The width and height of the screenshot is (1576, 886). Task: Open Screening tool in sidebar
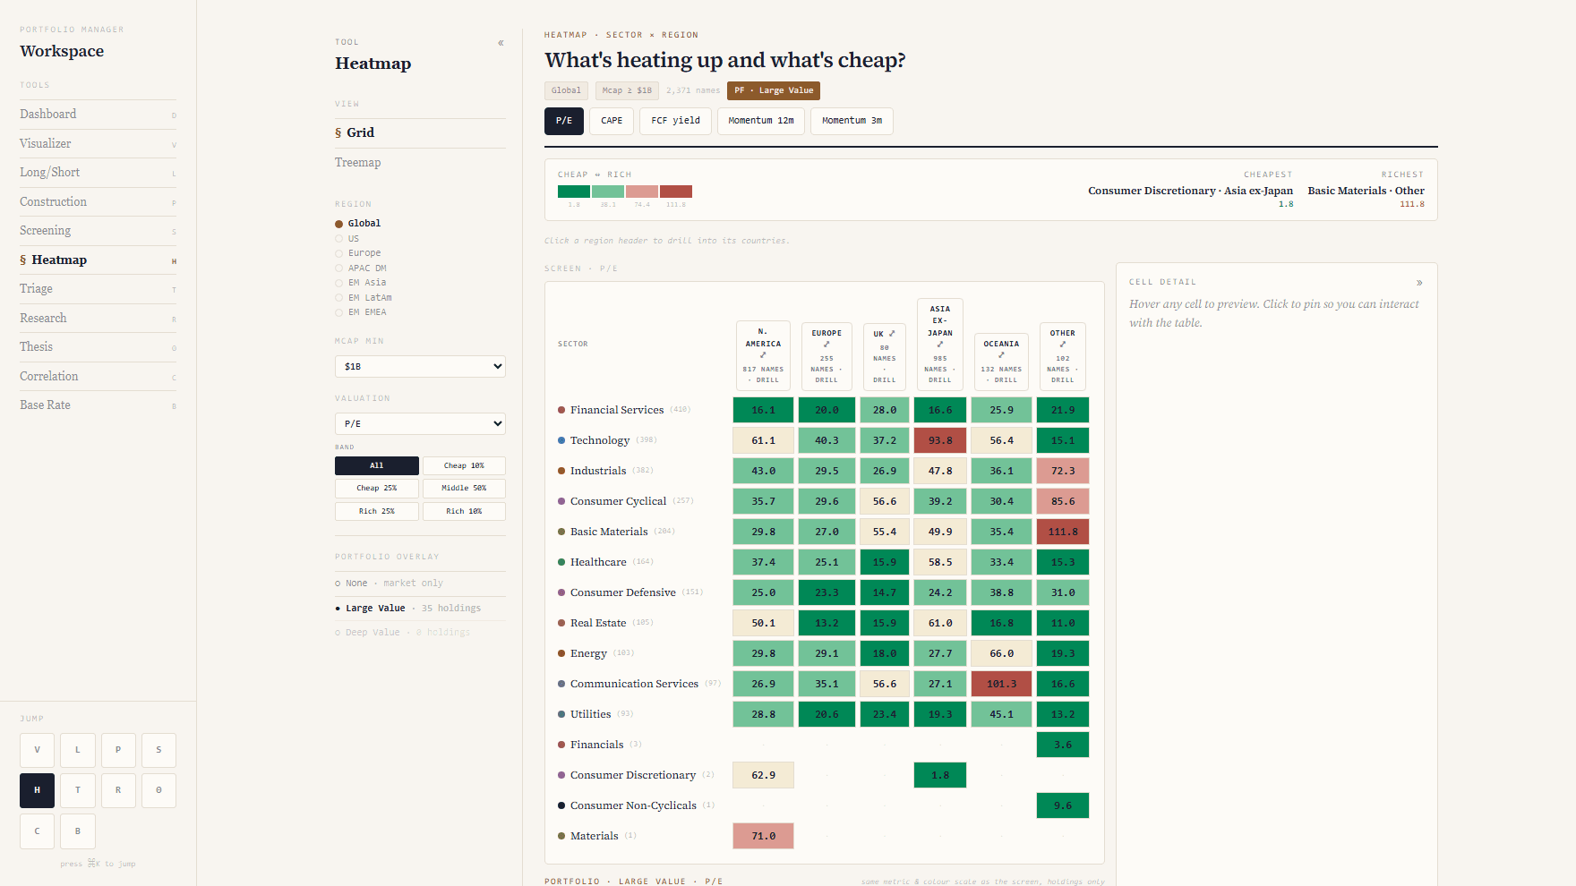[x=98, y=230]
